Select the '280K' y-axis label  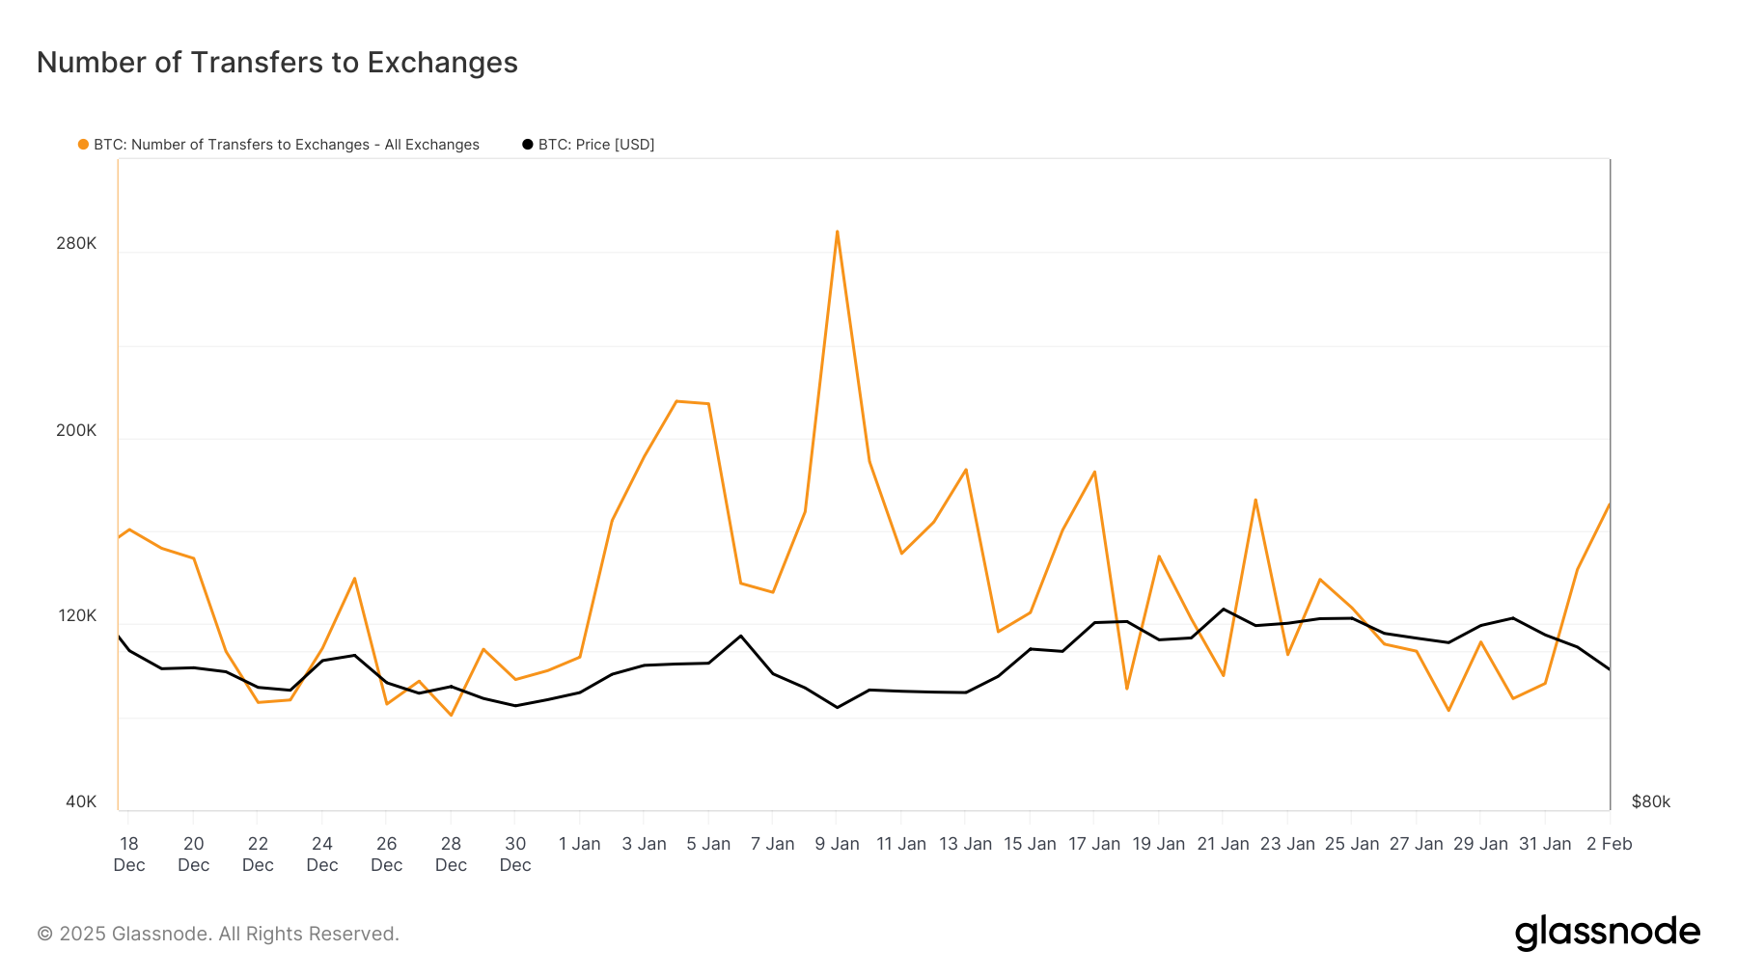[x=76, y=243]
